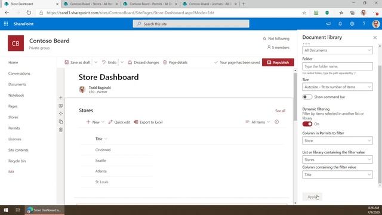The height and width of the screenshot is (215, 382).
Task: Click the Folder name input field
Action: pos(337,66)
